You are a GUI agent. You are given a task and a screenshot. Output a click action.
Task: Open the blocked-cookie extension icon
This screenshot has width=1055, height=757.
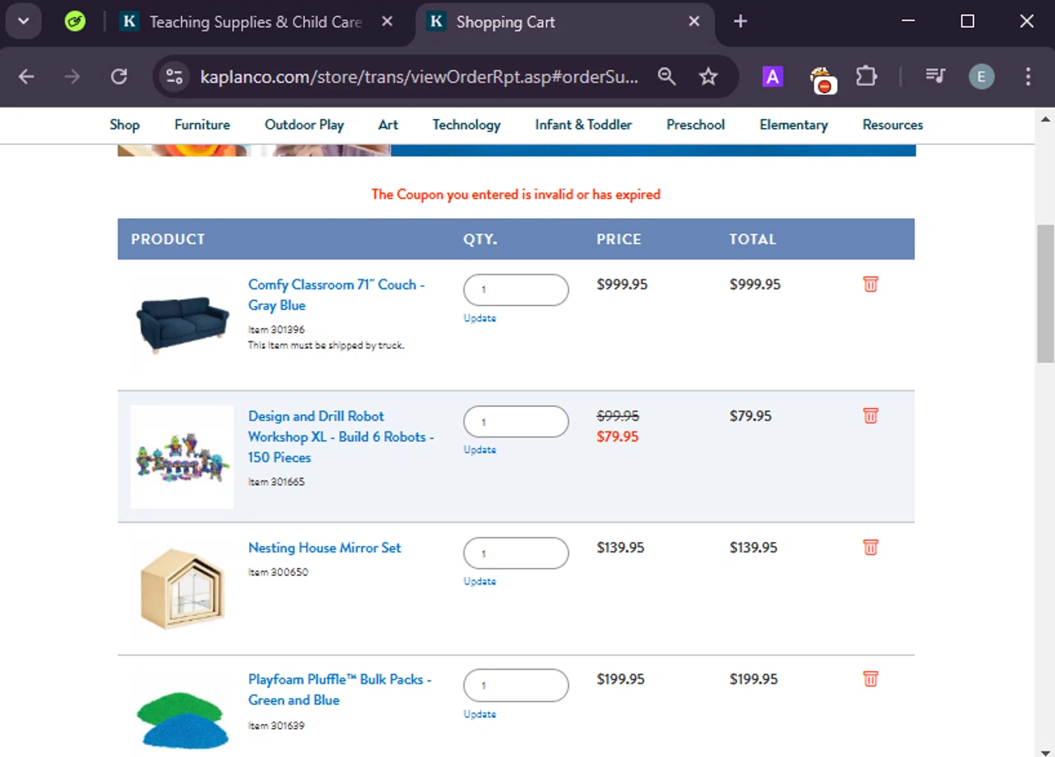tap(822, 79)
